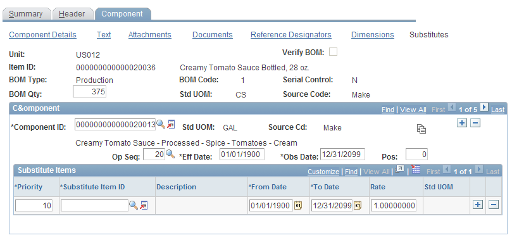Add new component row with plus icon
The image size is (512, 240).
462,123
